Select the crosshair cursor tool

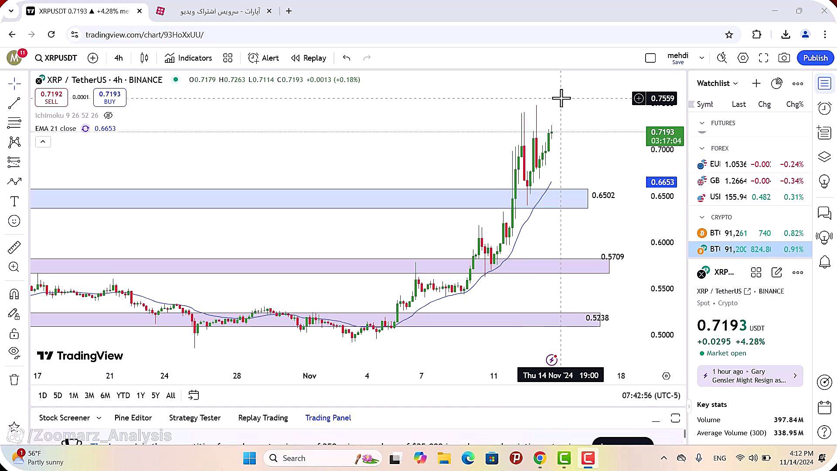point(14,84)
